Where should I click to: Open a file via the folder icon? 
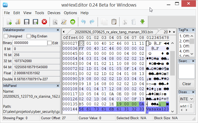point(18,22)
